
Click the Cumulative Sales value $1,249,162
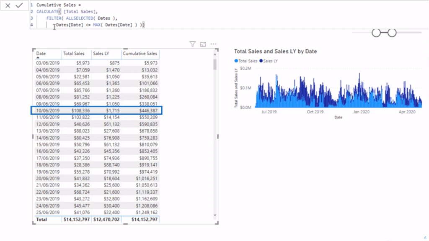[147, 212]
